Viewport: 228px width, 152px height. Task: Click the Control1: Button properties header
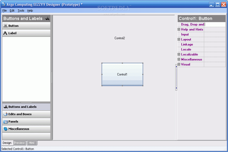click(202, 18)
